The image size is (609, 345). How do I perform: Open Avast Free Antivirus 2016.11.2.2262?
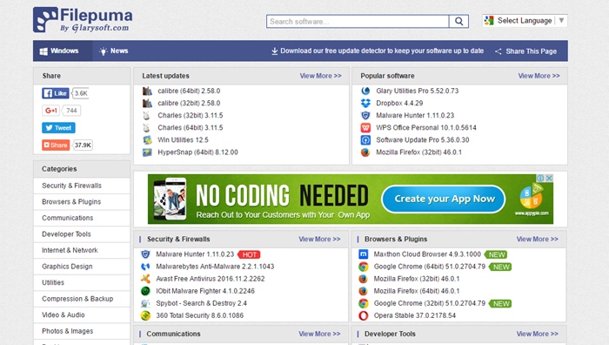coord(211,279)
